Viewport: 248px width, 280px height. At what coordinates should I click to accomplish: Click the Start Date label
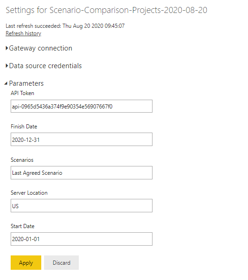(23, 226)
